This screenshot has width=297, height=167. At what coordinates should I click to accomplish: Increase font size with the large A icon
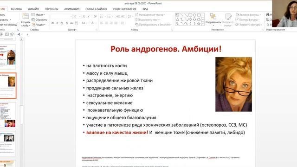pyautogui.click(x=84, y=17)
